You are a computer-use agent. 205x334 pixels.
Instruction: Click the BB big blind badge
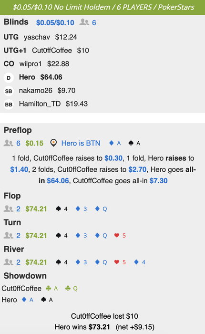click(x=9, y=104)
